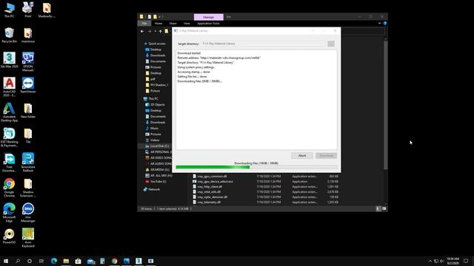The width and height of the screenshot is (474, 266).
Task: Switch to details view icon in status bar
Action: pos(378,208)
